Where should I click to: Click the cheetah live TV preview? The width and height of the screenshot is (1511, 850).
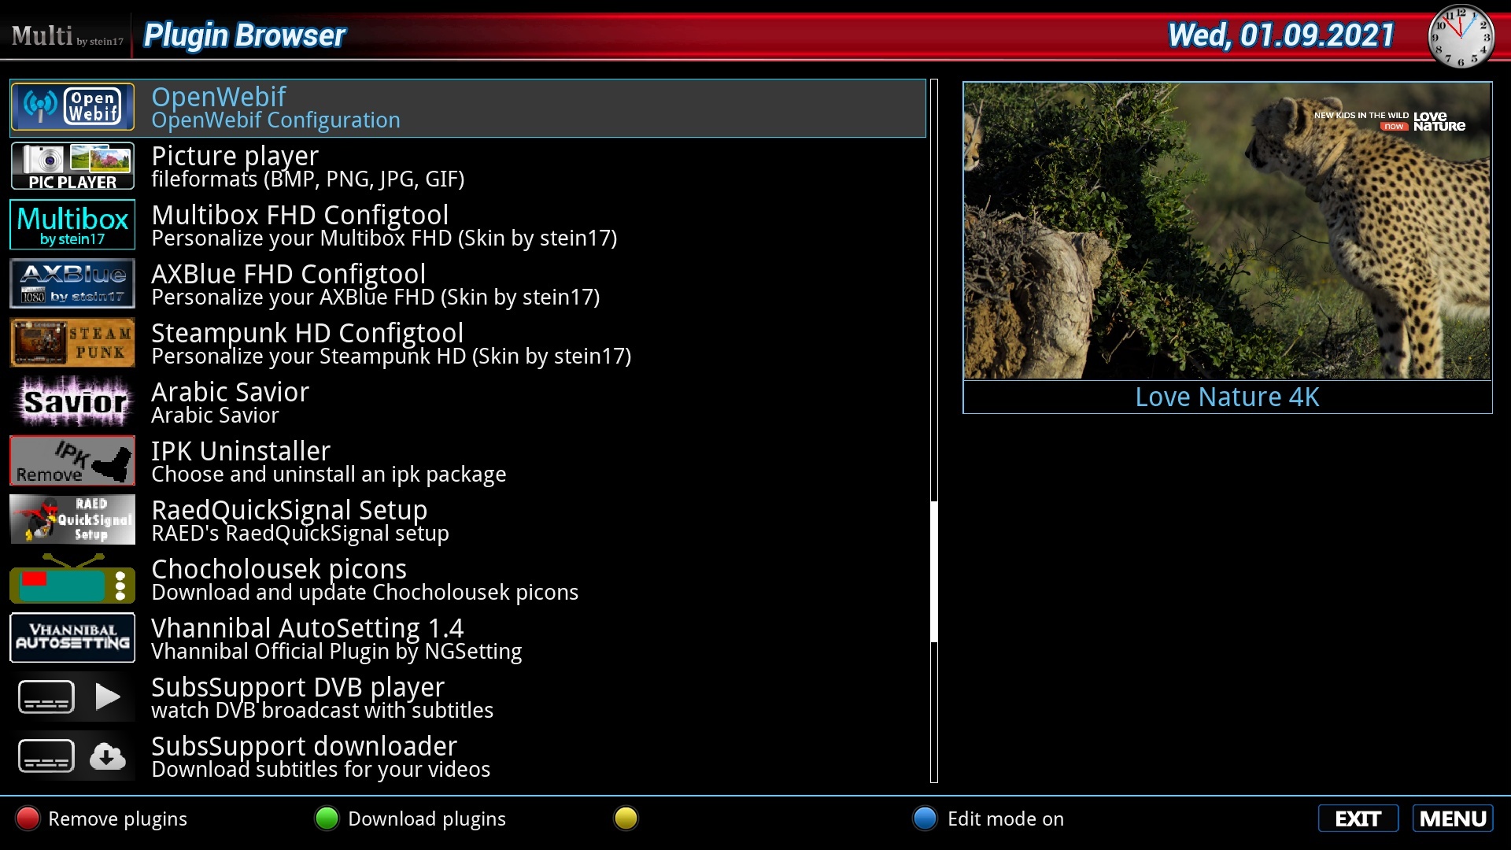click(1227, 231)
